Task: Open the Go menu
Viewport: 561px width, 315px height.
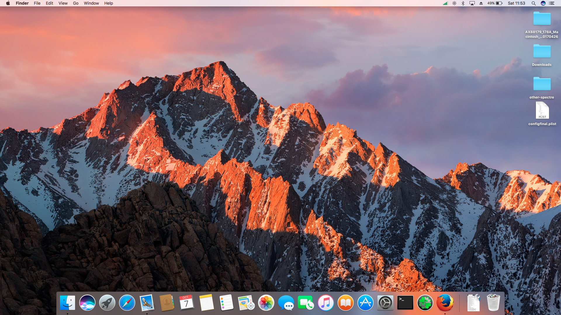Action: 76,3
